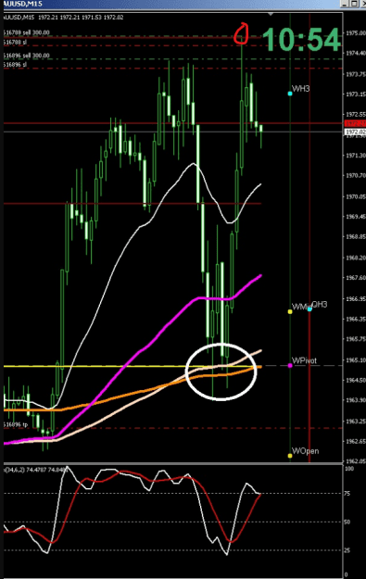Image resolution: width=366 pixels, height=579 pixels.
Task: Click the 1962.05 price scale value
Action: 355,461
